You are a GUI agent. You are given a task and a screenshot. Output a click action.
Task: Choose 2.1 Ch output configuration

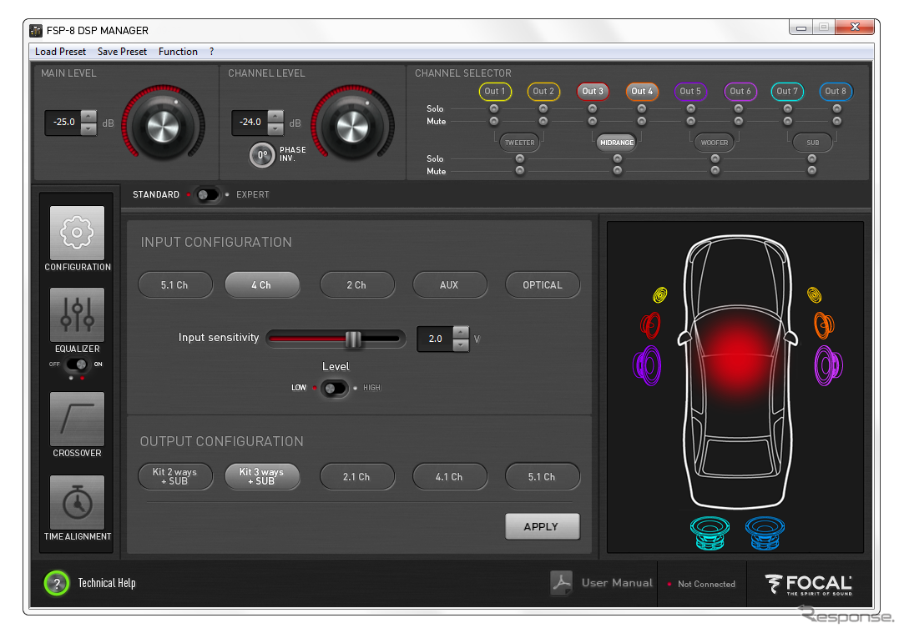click(357, 477)
